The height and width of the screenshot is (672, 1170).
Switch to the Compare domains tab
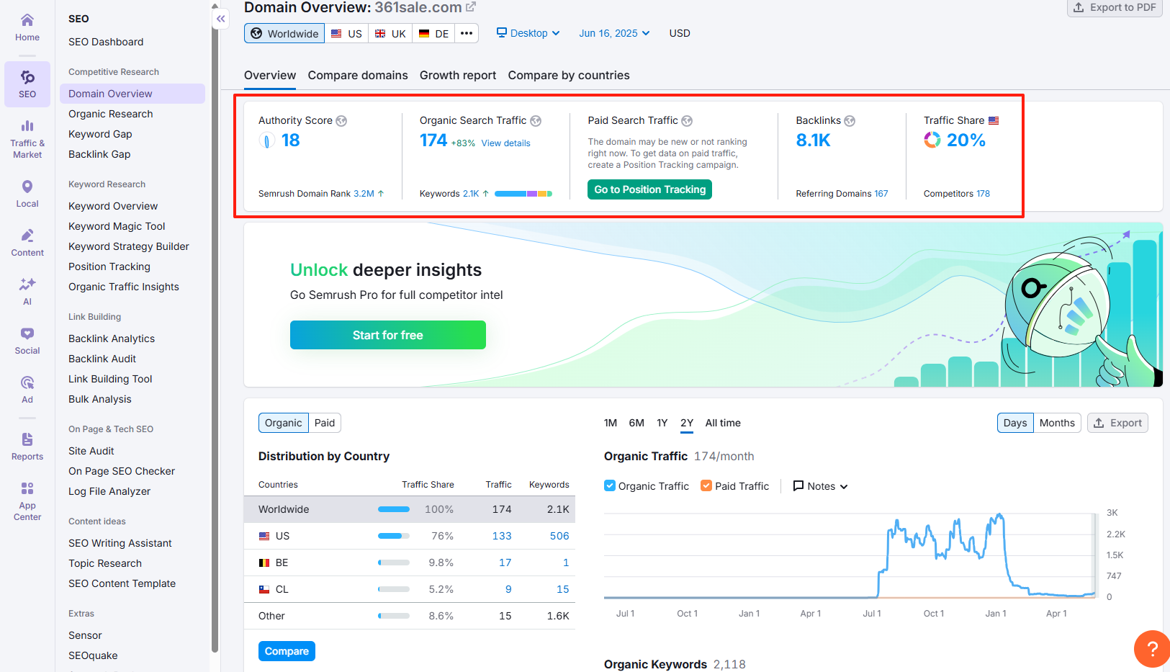(x=358, y=75)
